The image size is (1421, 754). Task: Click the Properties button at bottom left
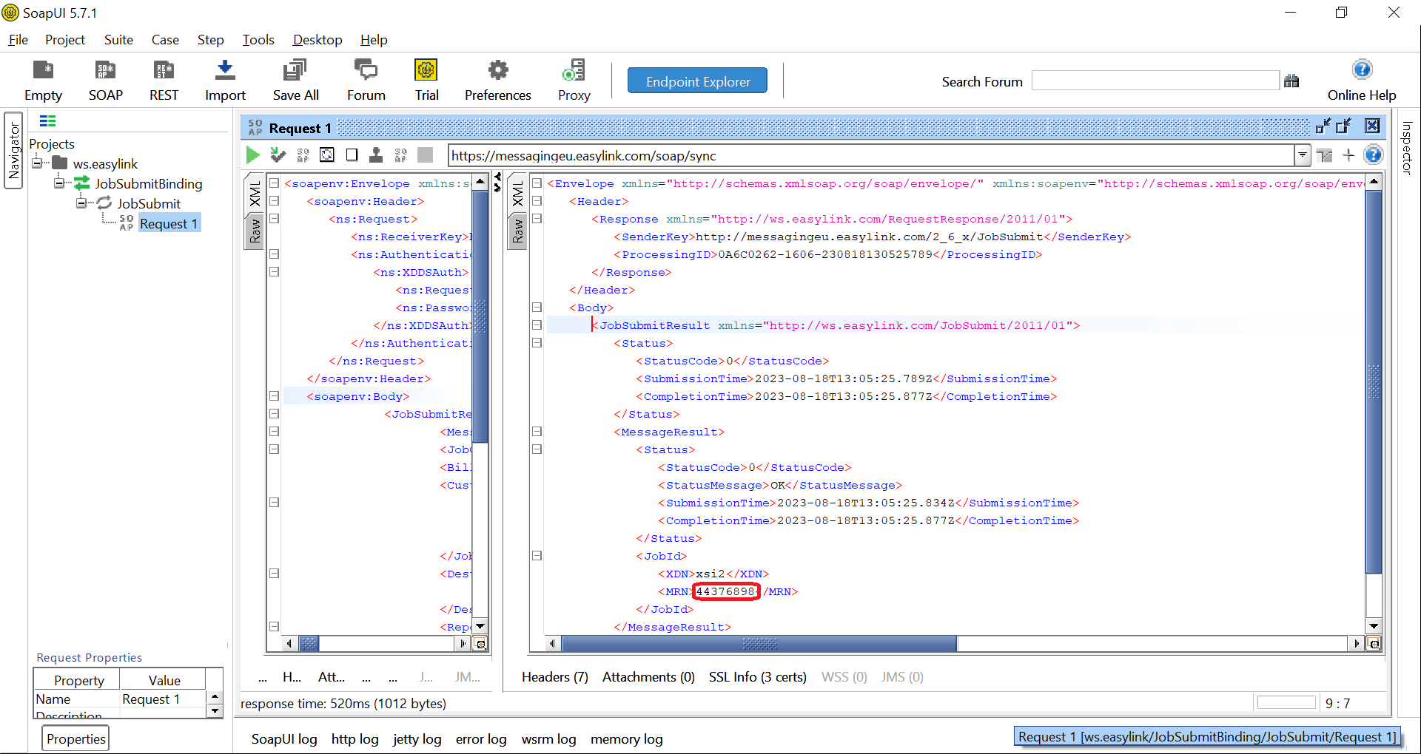(x=76, y=738)
